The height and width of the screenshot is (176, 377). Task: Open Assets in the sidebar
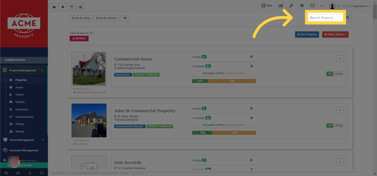(x=19, y=87)
